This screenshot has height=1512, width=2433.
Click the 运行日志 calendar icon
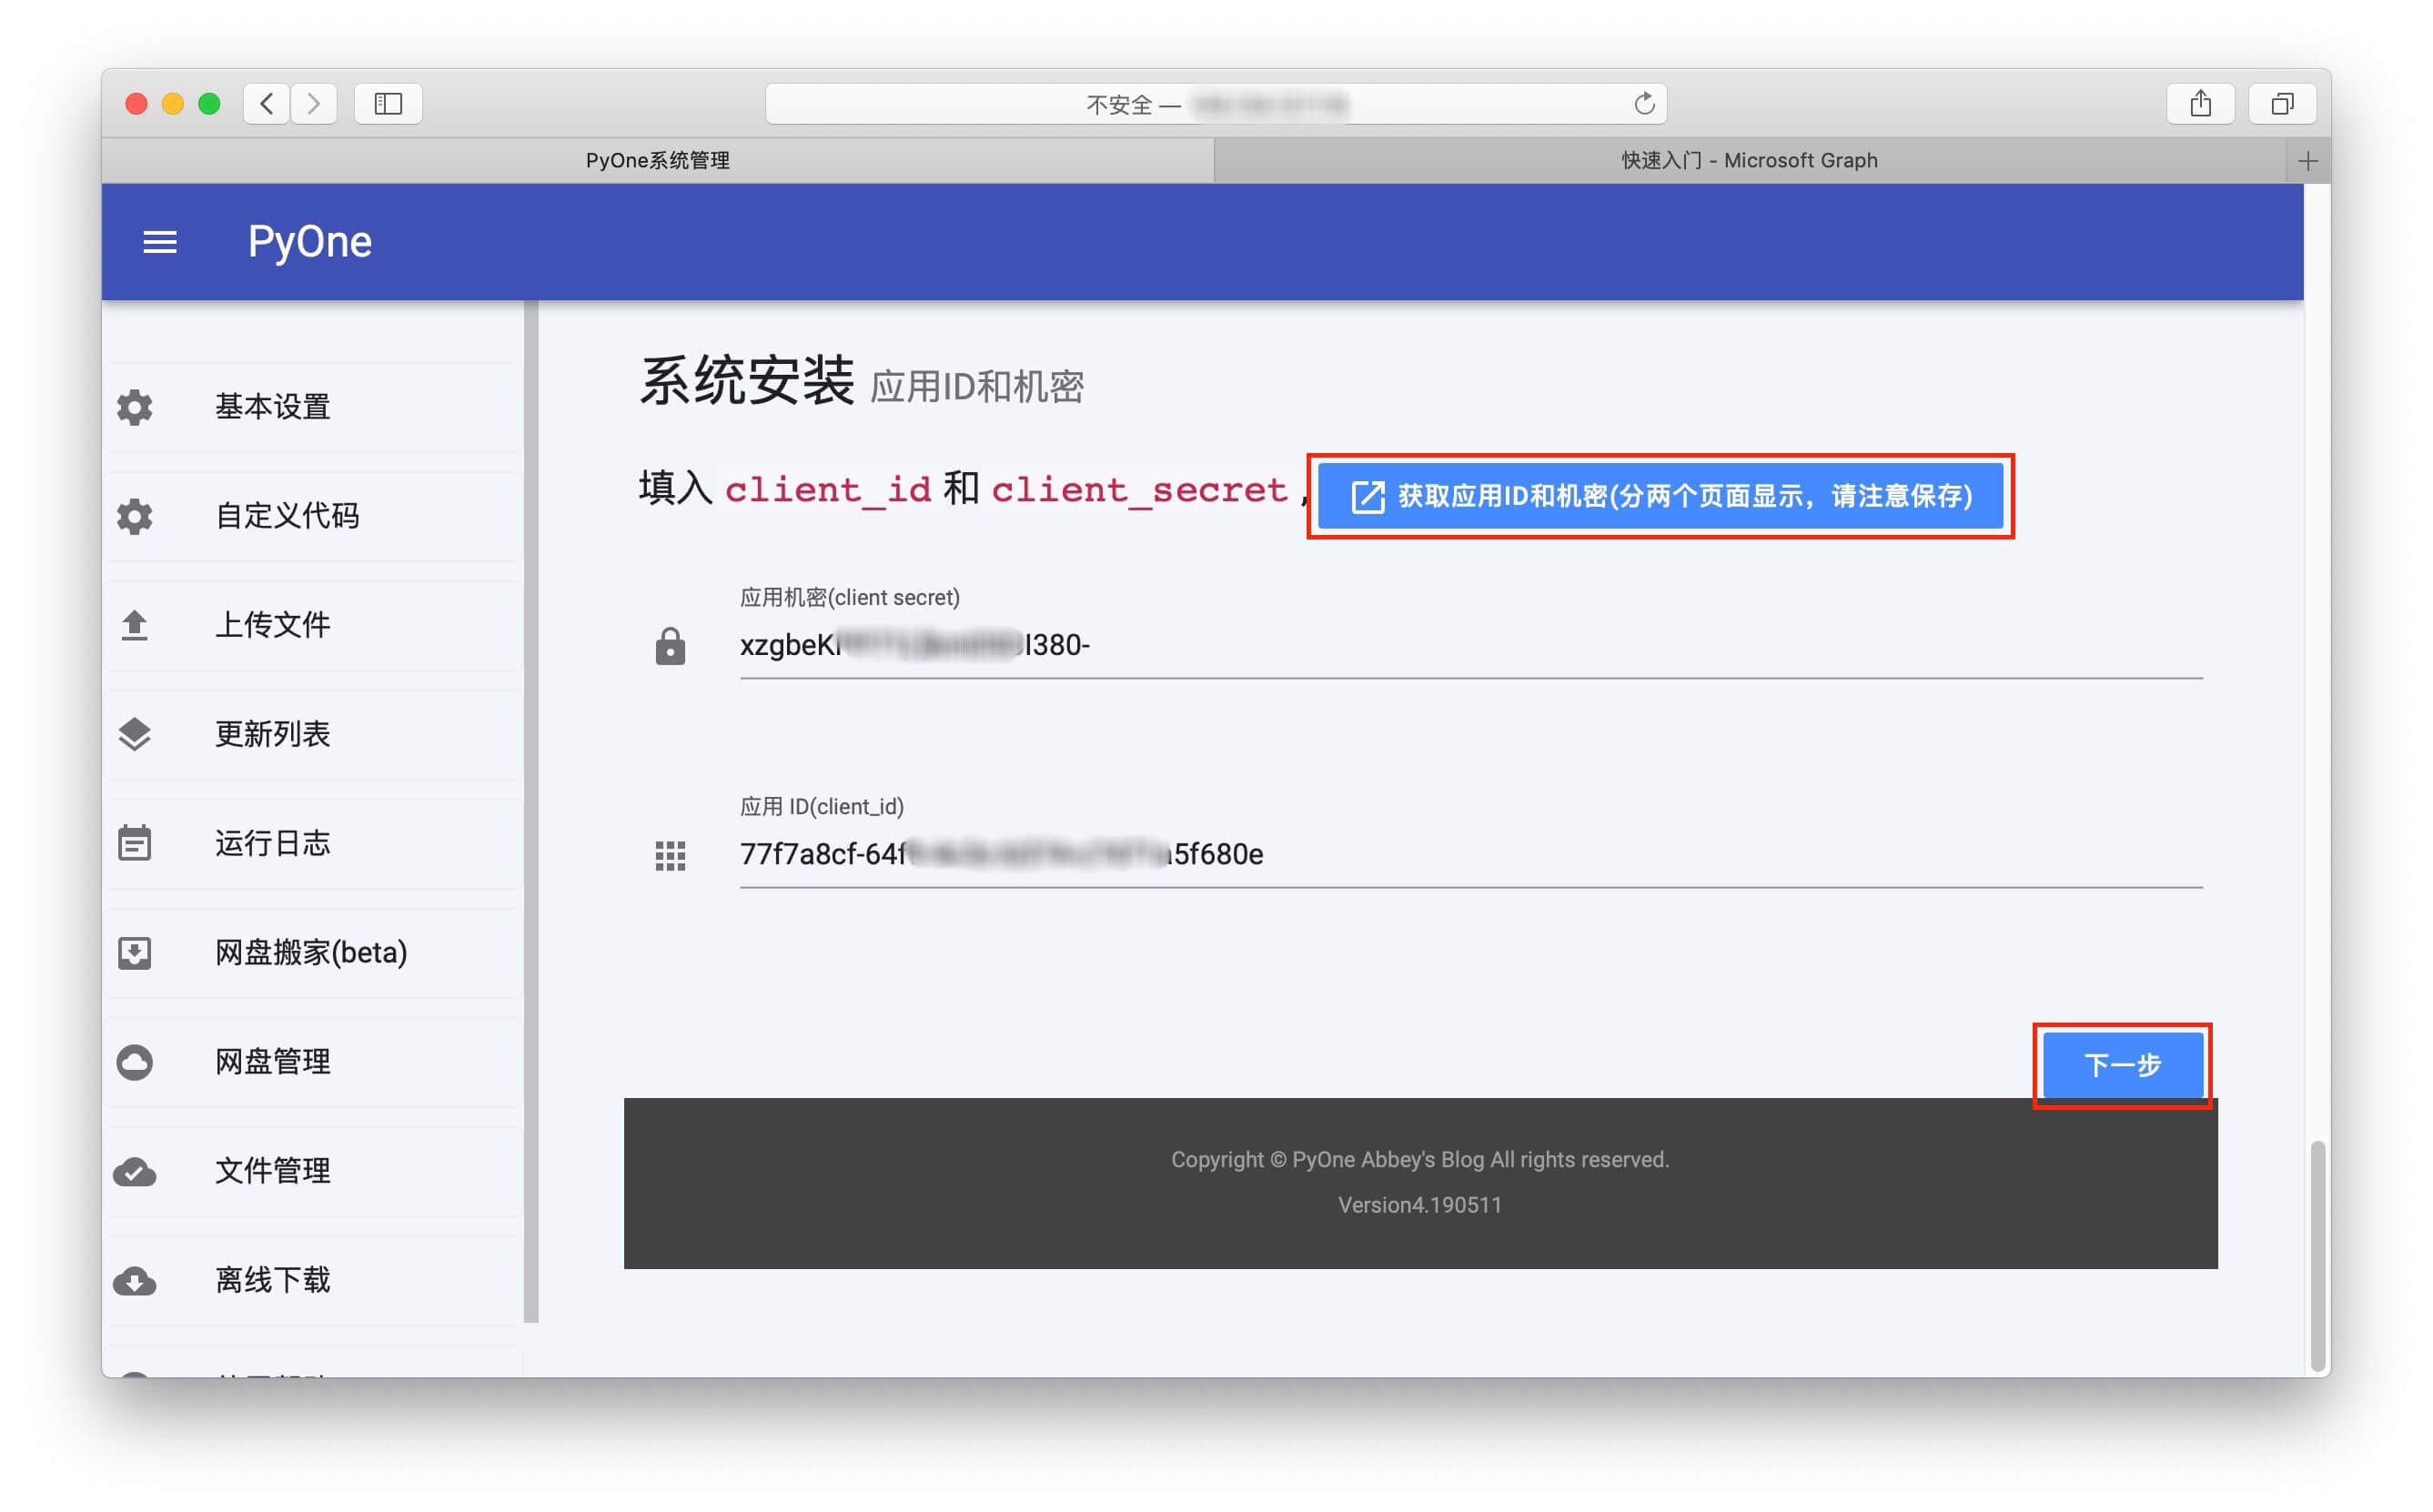click(x=135, y=843)
